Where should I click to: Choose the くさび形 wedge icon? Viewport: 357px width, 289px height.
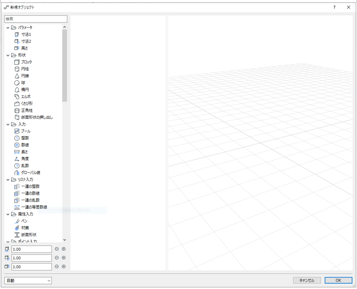click(x=16, y=104)
